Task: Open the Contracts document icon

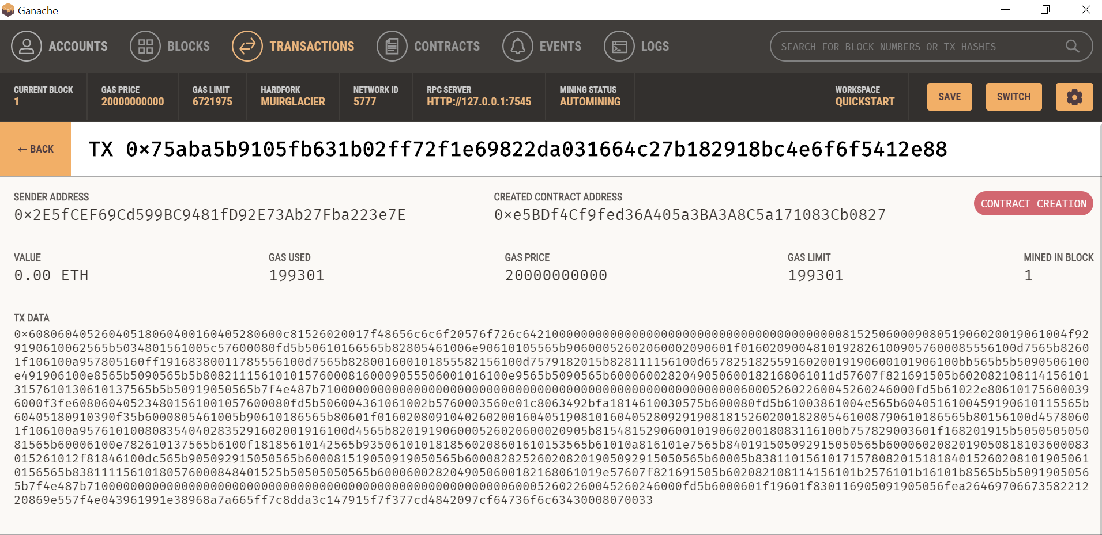Action: [392, 46]
